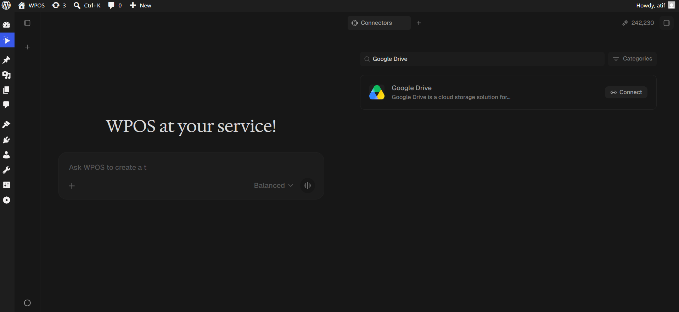The width and height of the screenshot is (679, 312).
Task: Open Posts via the pushpin icon
Action: click(x=6, y=60)
